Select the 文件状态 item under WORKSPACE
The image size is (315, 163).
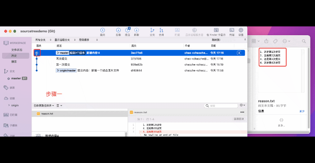click(x=17, y=50)
